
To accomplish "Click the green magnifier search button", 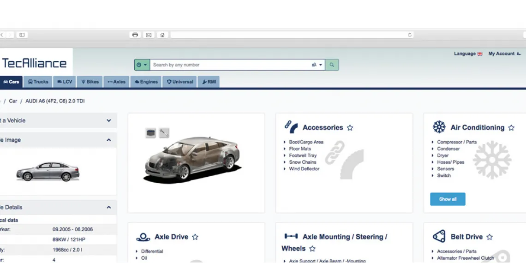I will pos(332,65).
